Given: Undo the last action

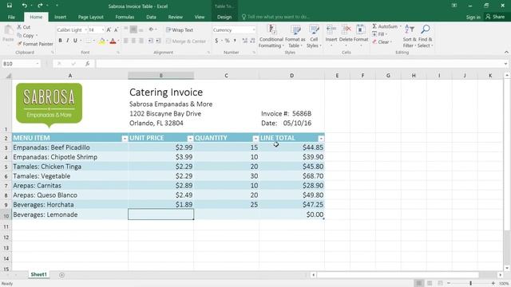Looking at the screenshot, I should point(25,6).
